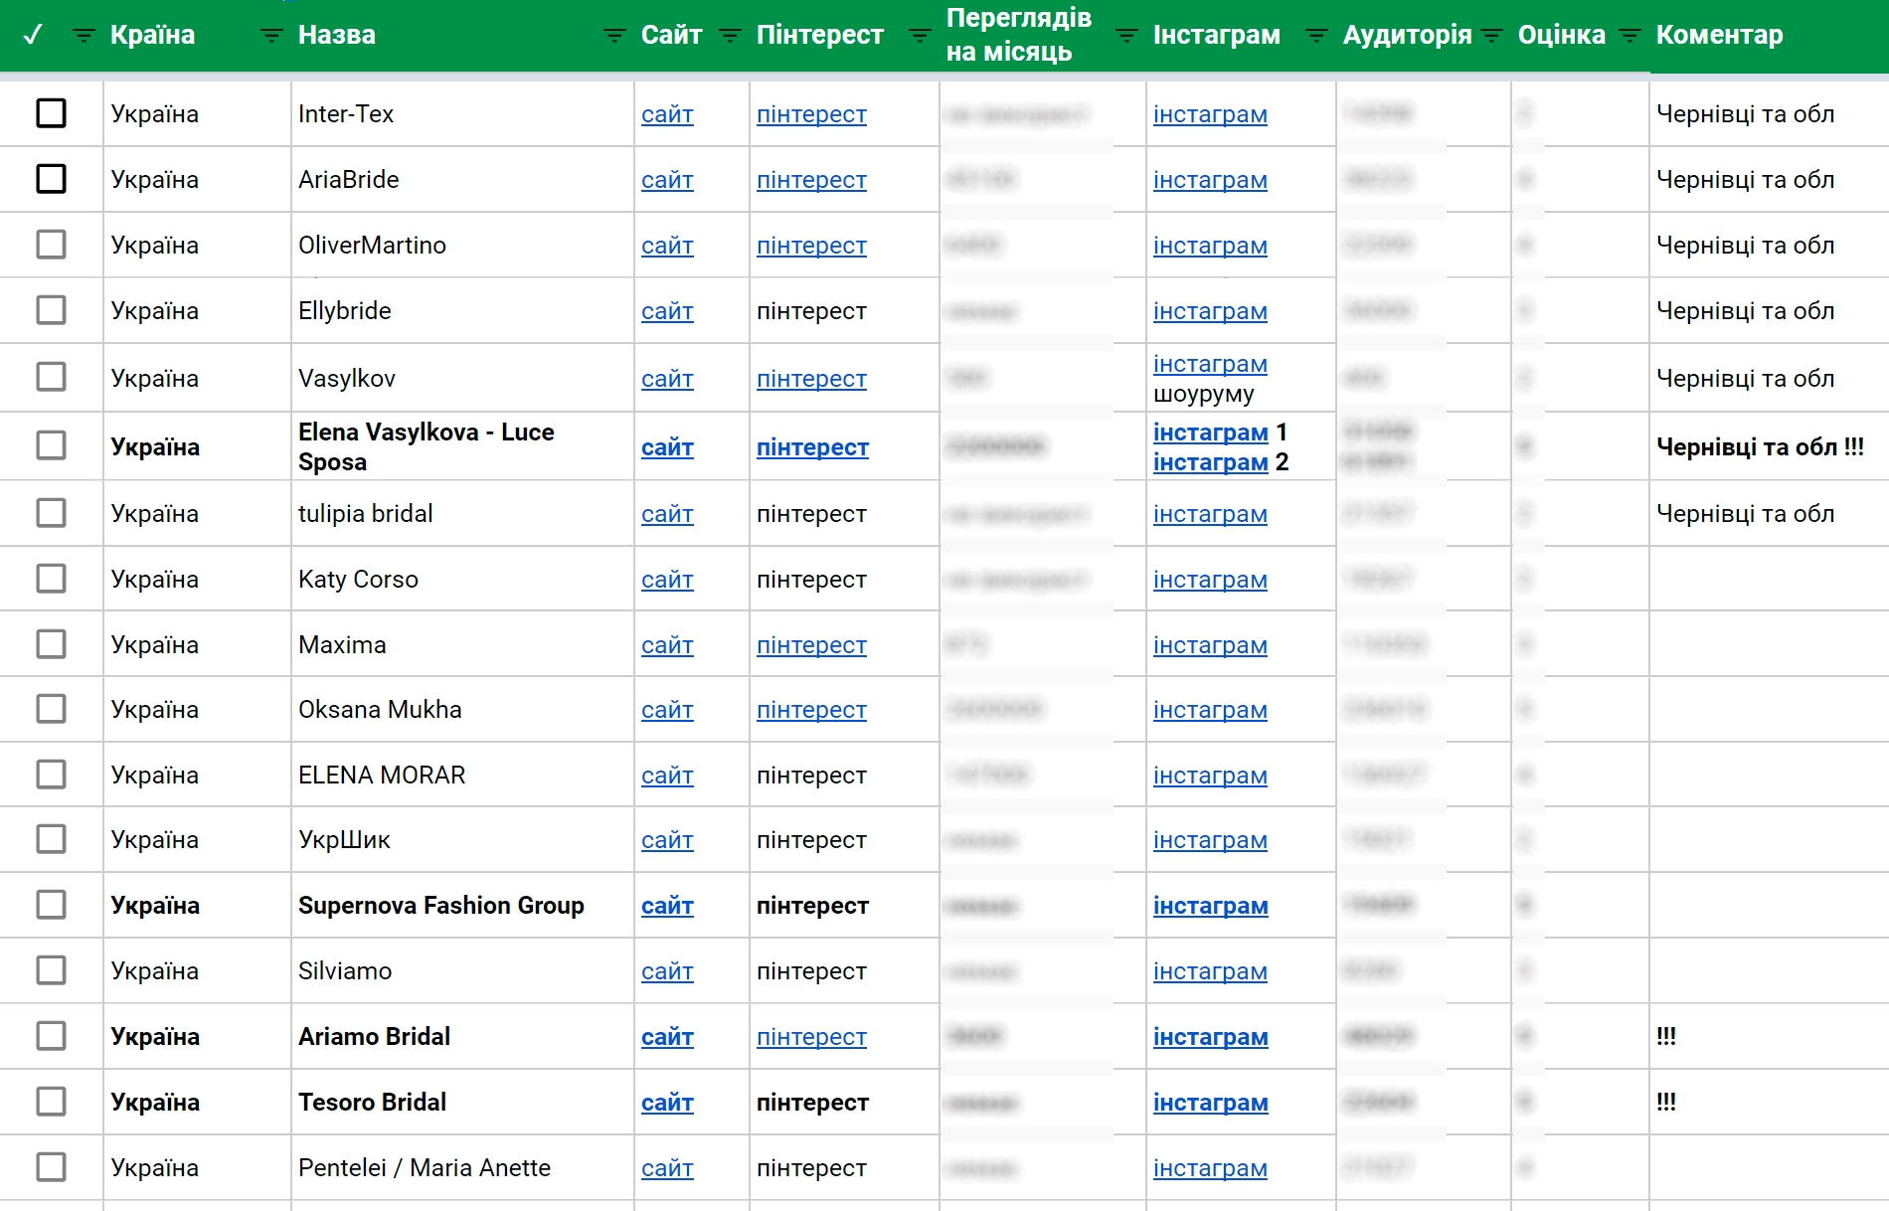Open інстаграм link for Silviamo

[1210, 971]
